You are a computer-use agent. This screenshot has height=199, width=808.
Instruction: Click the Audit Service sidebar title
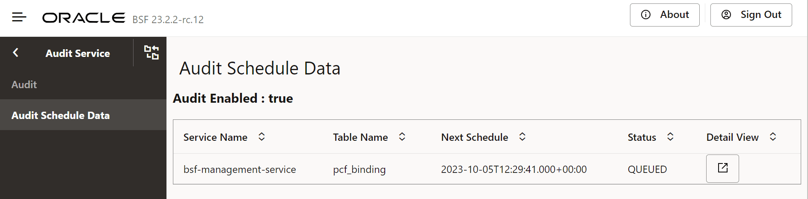[78, 53]
